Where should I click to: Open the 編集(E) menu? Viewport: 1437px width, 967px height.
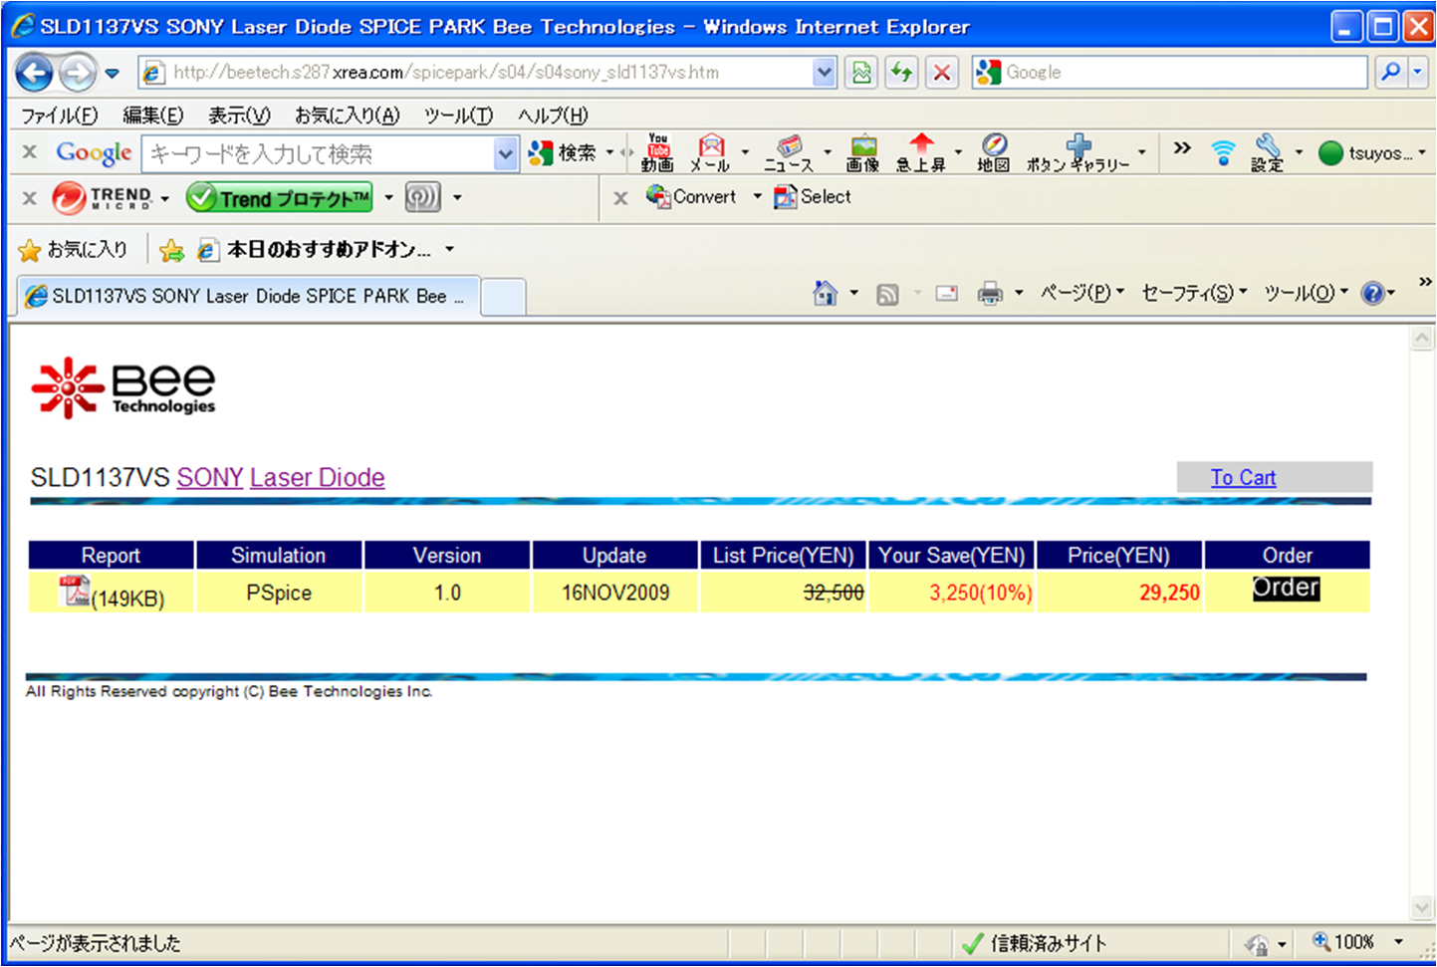152,116
